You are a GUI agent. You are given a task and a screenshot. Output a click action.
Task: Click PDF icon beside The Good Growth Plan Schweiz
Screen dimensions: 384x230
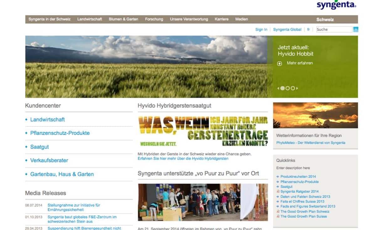pyautogui.click(x=278, y=212)
